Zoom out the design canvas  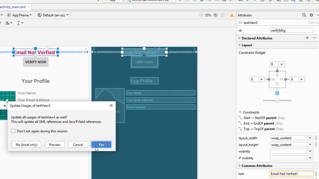click(201, 15)
